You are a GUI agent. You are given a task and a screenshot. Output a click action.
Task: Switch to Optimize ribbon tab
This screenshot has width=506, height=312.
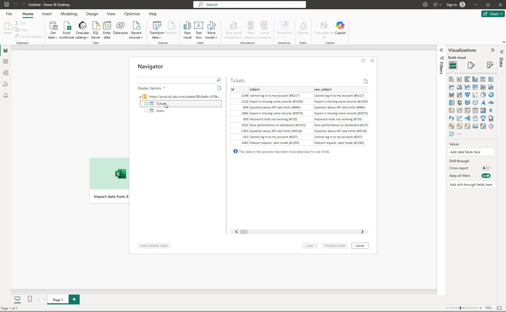132,14
